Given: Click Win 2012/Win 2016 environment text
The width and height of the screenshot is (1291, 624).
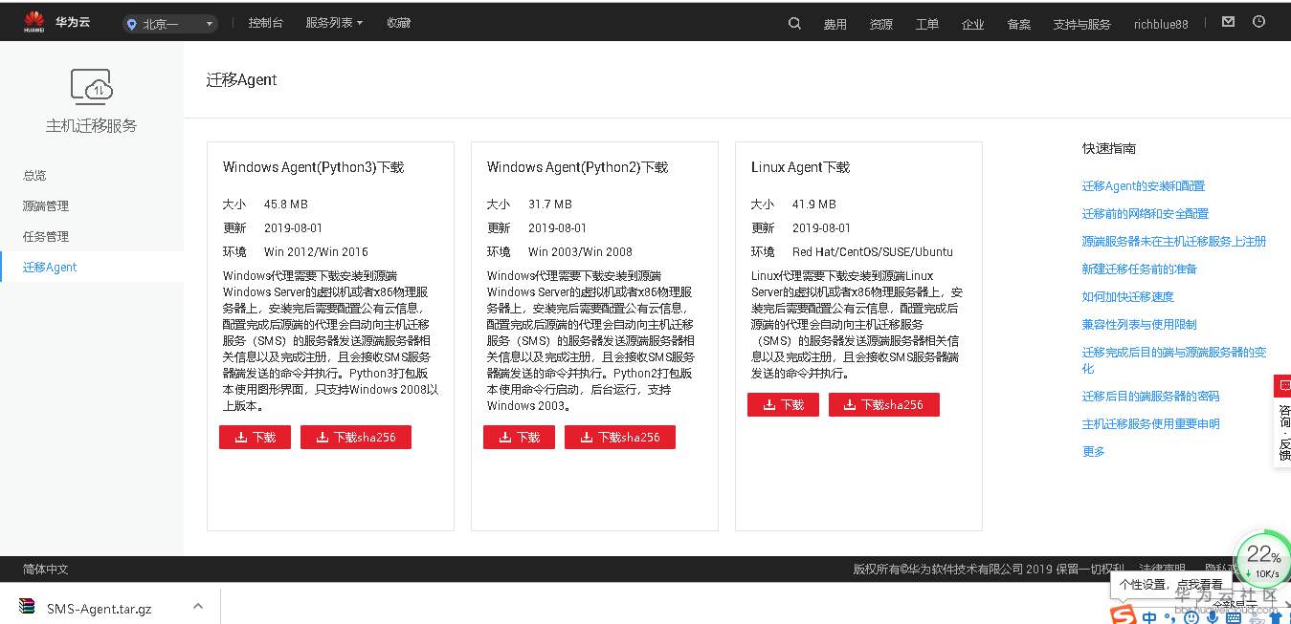Looking at the screenshot, I should pos(317,252).
